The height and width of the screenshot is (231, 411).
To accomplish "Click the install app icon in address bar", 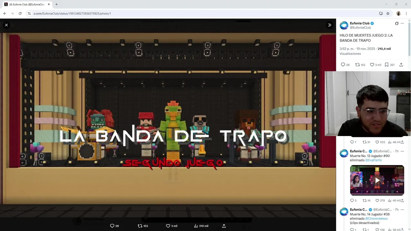I will click(381, 13).
